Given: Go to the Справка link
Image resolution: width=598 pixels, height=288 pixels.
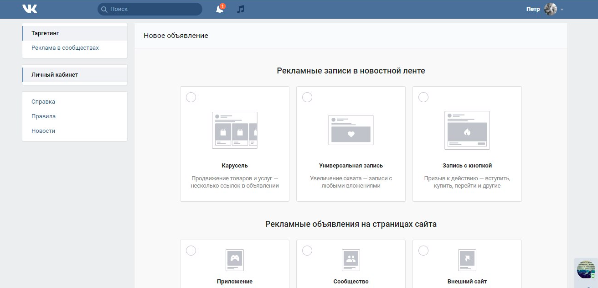Looking at the screenshot, I should coord(43,102).
